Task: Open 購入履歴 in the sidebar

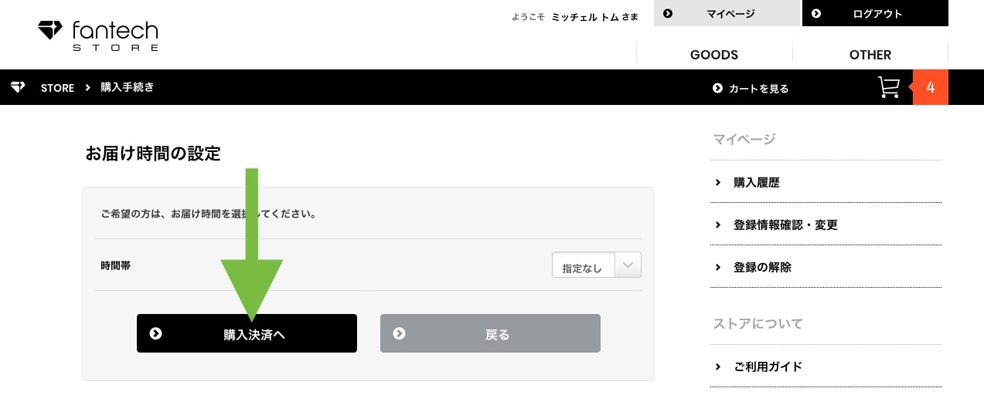Action: coord(826,183)
